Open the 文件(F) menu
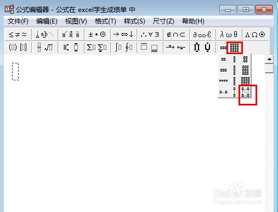 pos(18,21)
